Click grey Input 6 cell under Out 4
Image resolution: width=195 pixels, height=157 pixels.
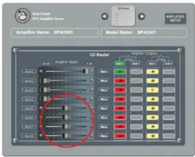(169, 118)
